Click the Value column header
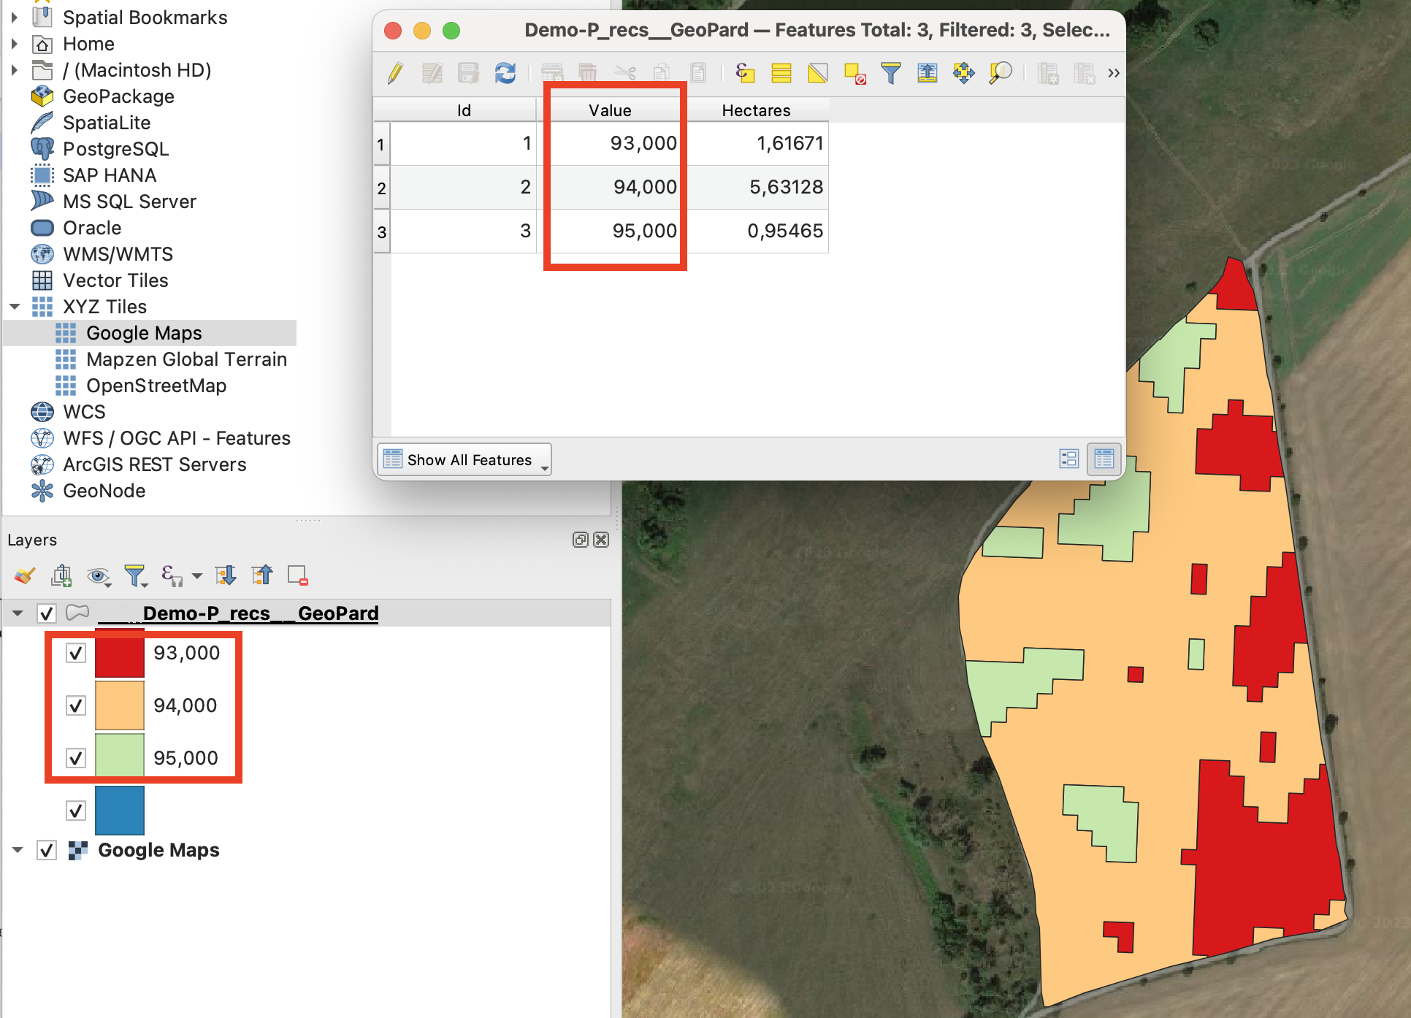1411x1018 pixels. pyautogui.click(x=610, y=110)
